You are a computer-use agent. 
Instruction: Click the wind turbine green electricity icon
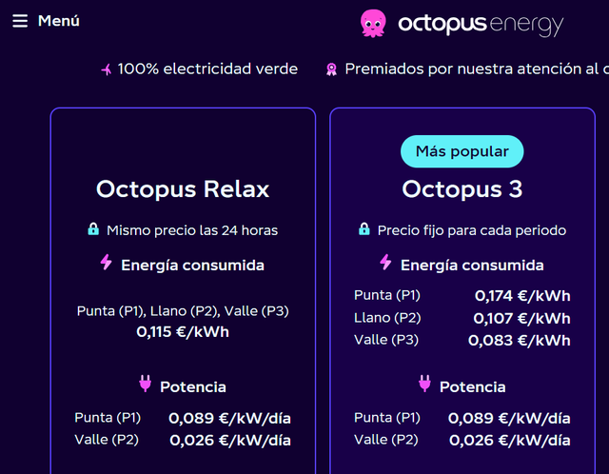107,69
